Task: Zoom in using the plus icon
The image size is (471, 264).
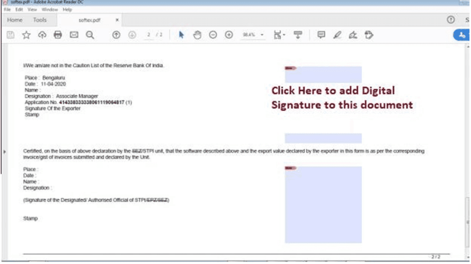Action: [228, 35]
